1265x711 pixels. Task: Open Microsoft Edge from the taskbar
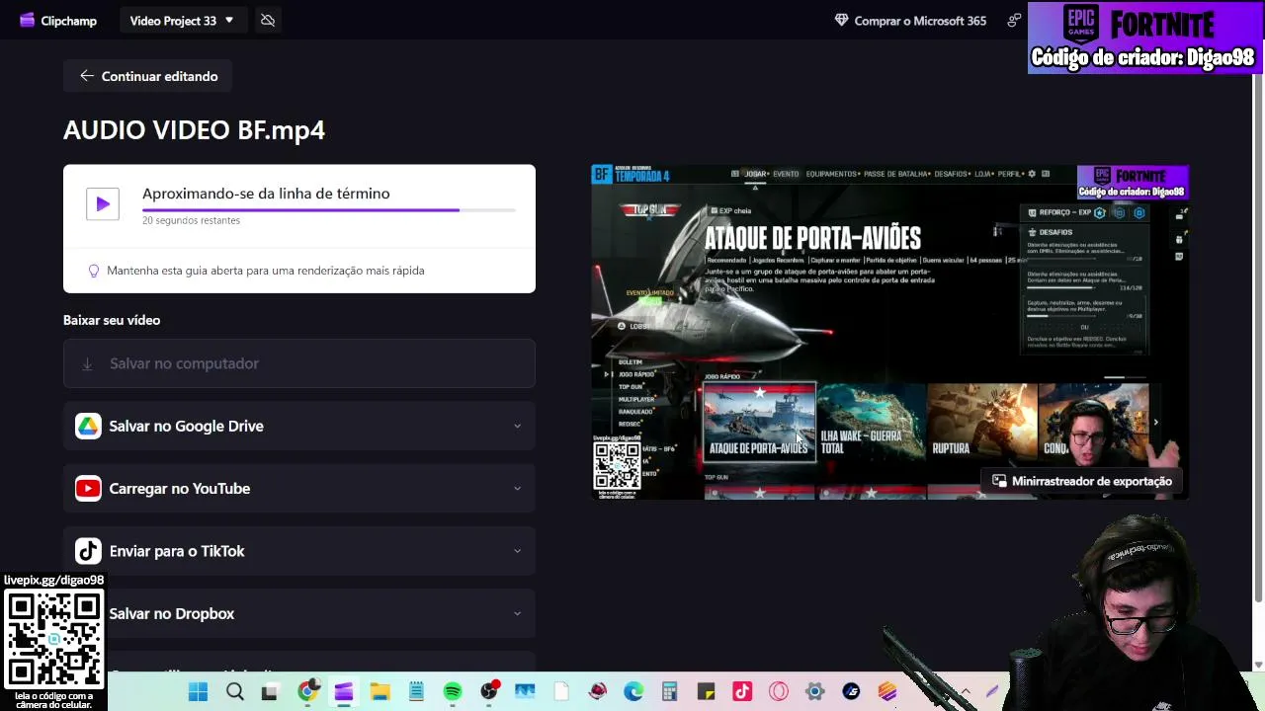633,691
